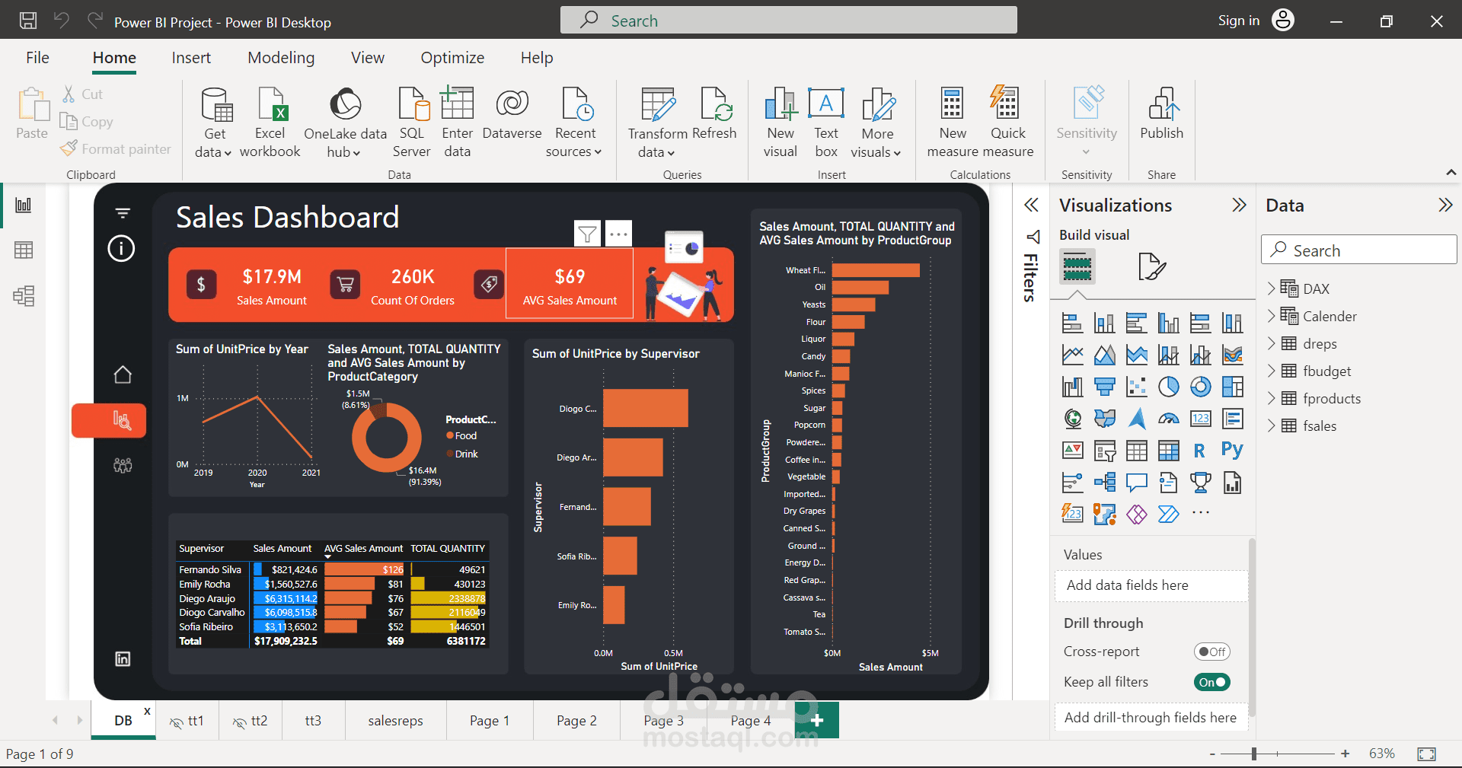Choose the Gauge visualization

[1169, 419]
